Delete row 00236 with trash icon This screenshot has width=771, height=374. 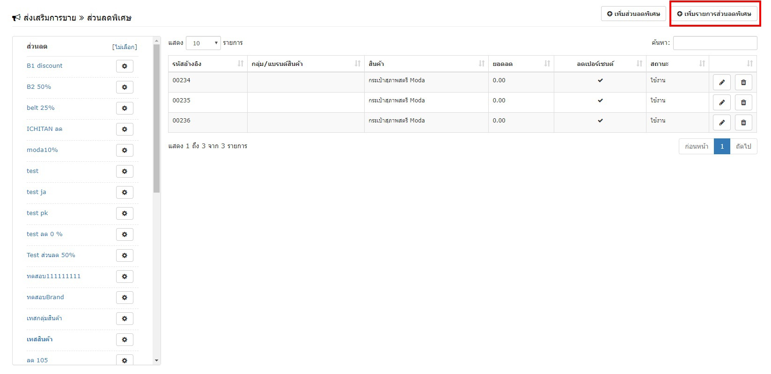pos(743,122)
